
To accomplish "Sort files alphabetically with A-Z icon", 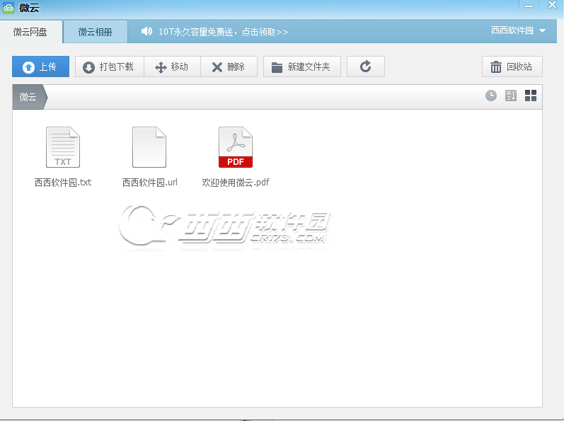I will (x=511, y=96).
